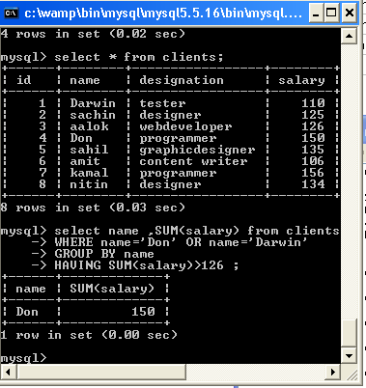Click the '1 row in set' message
Screen dimensions: 366x388
(89, 335)
